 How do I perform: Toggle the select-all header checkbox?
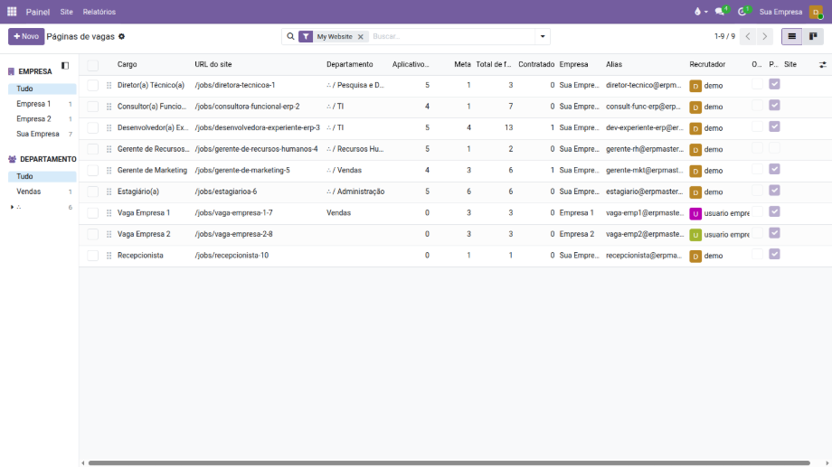point(93,65)
